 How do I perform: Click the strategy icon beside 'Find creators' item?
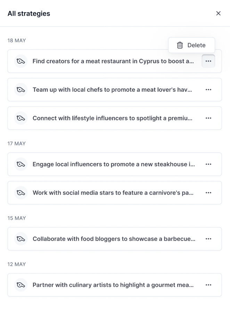(21, 61)
